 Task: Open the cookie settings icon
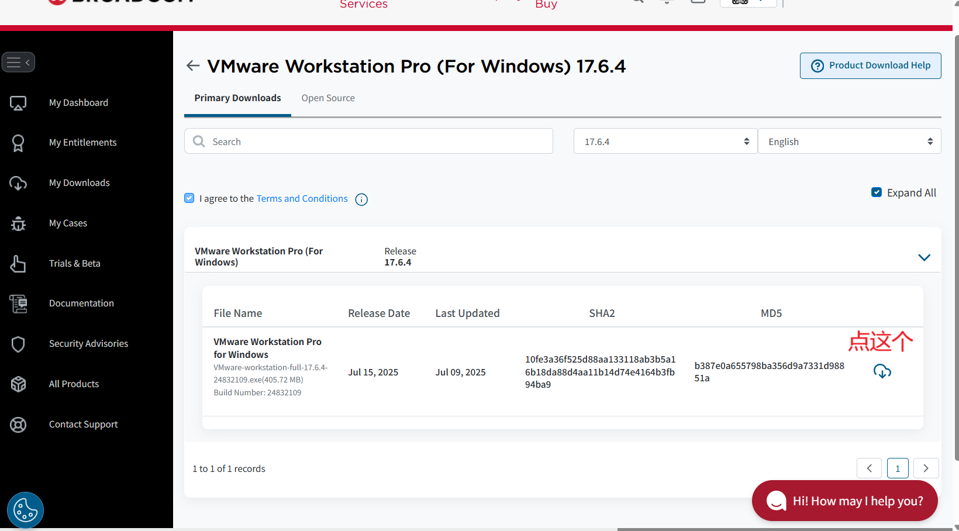click(x=25, y=510)
